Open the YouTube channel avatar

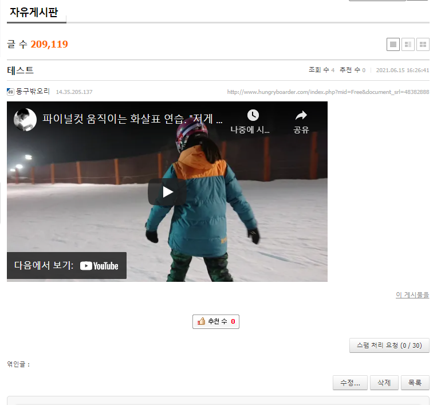click(x=25, y=119)
